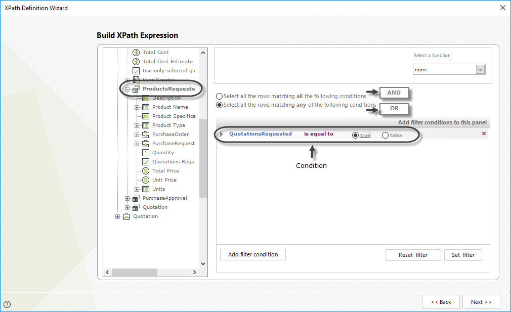Screen dimensions: 511x312
Task: Select the PurchaseApproval tree row
Action: click(x=165, y=198)
